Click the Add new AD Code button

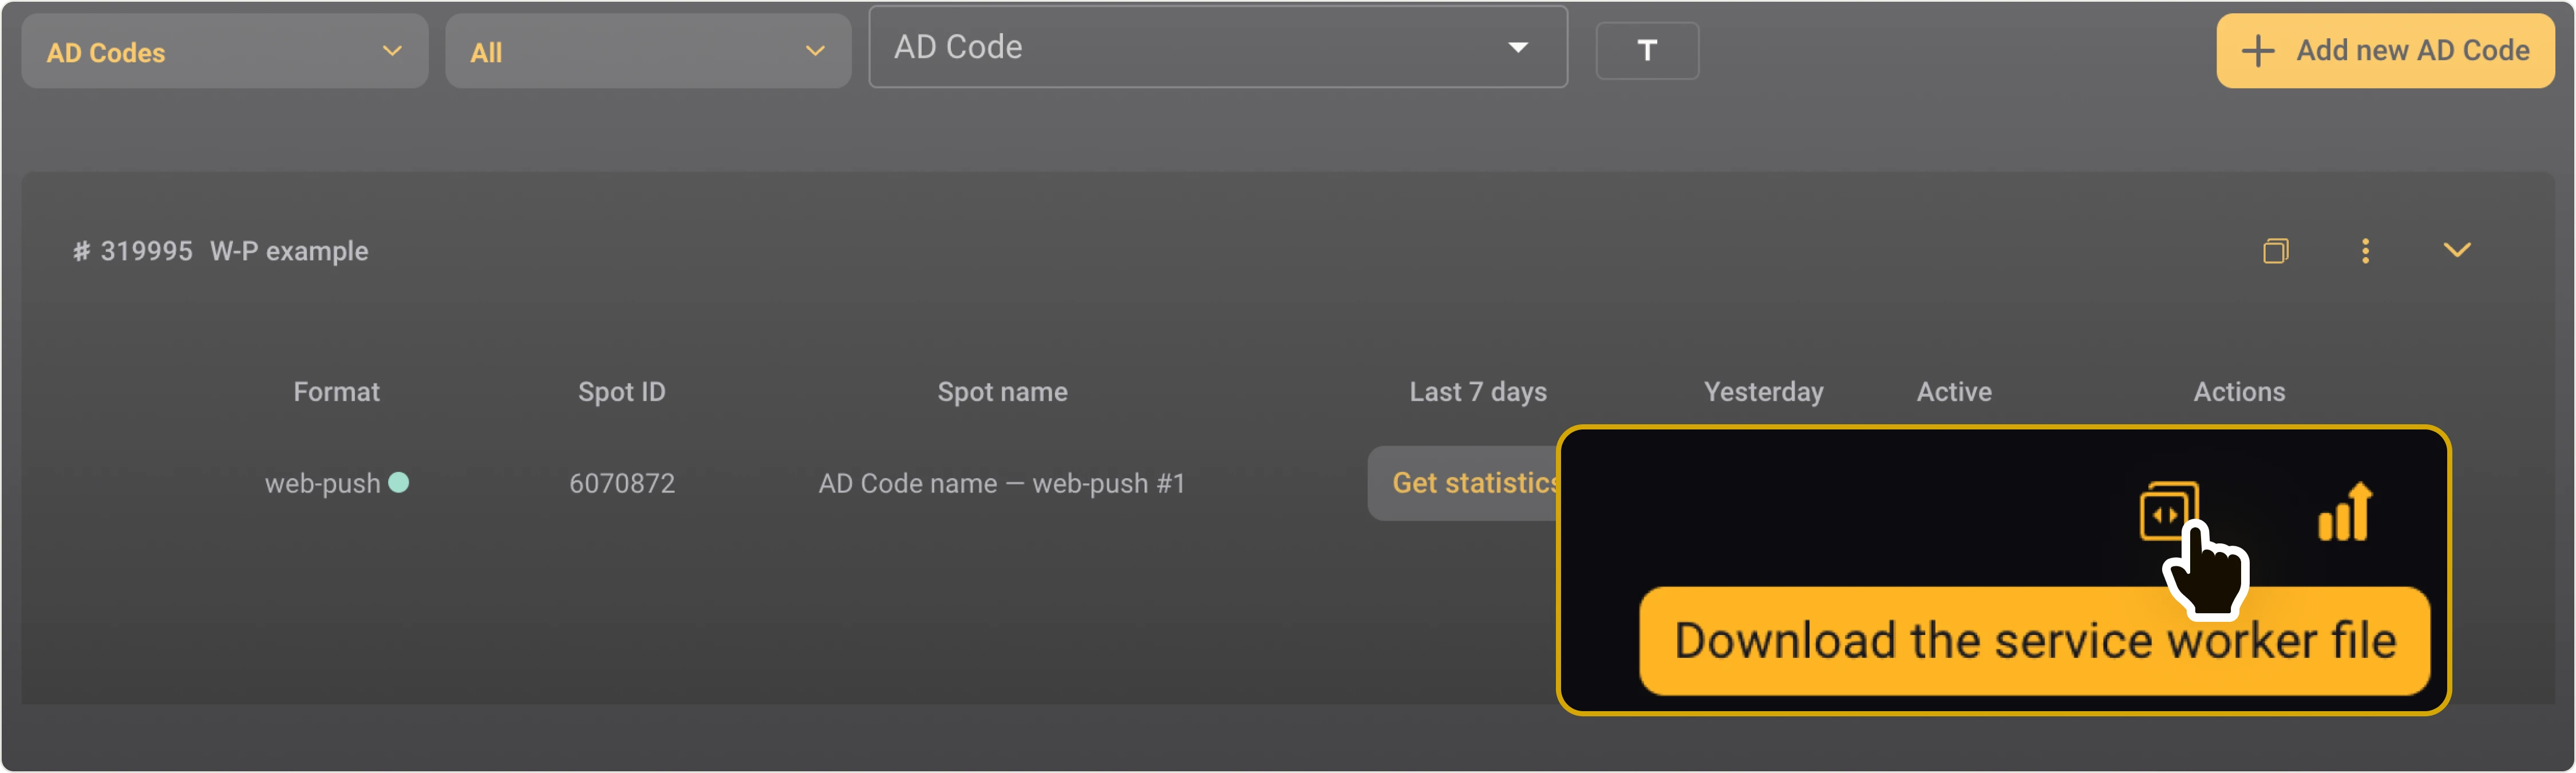[x=2386, y=50]
